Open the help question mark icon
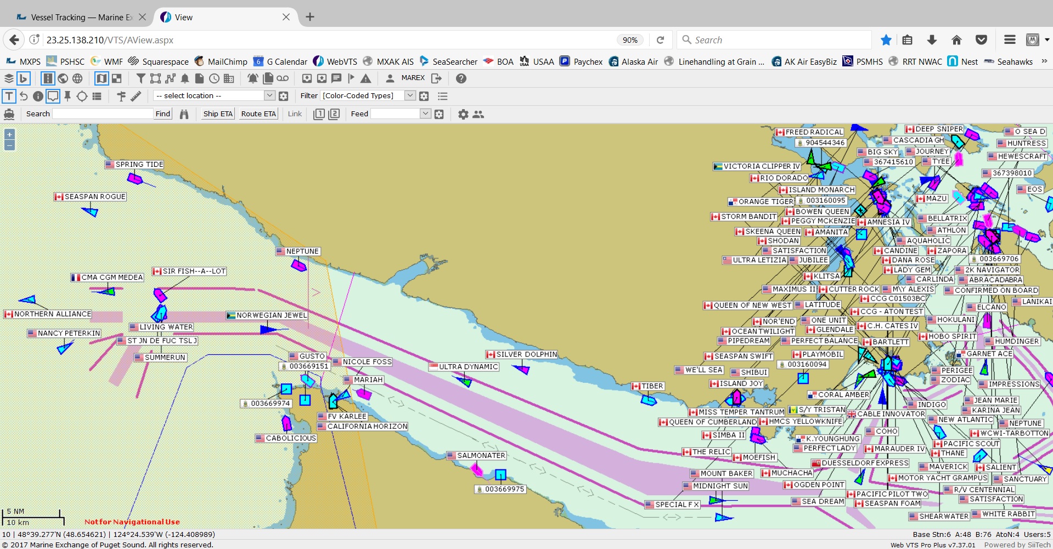 [461, 78]
